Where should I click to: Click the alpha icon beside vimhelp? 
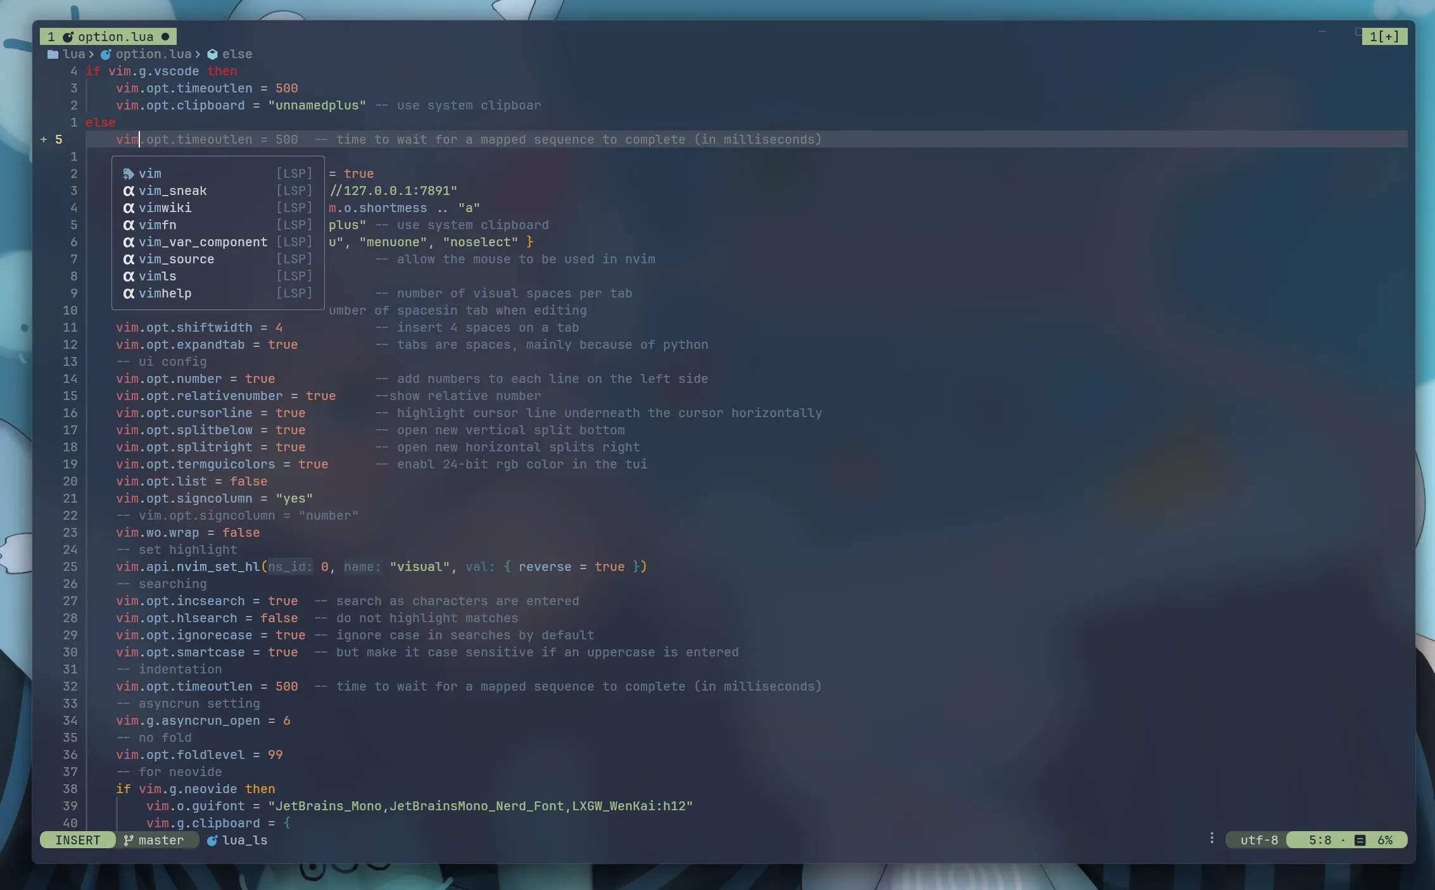[x=129, y=293]
